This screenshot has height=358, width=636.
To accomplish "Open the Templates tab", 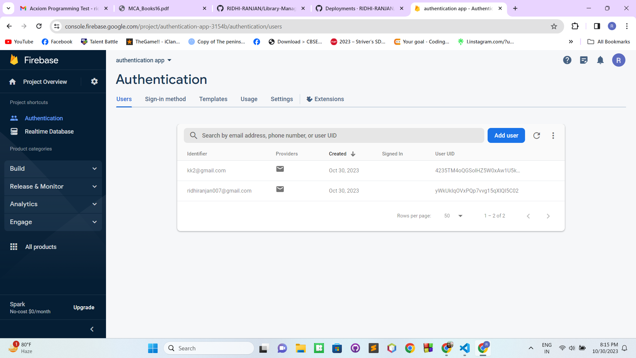I will (213, 99).
